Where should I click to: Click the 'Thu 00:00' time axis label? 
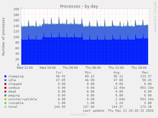(x=70, y=68)
